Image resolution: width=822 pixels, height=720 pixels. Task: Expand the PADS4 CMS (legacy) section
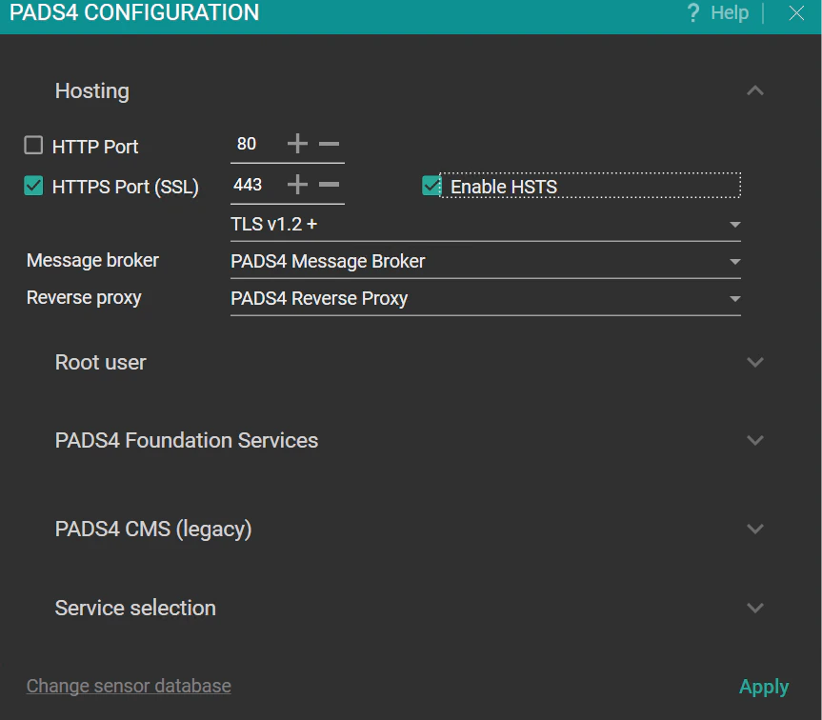click(754, 529)
